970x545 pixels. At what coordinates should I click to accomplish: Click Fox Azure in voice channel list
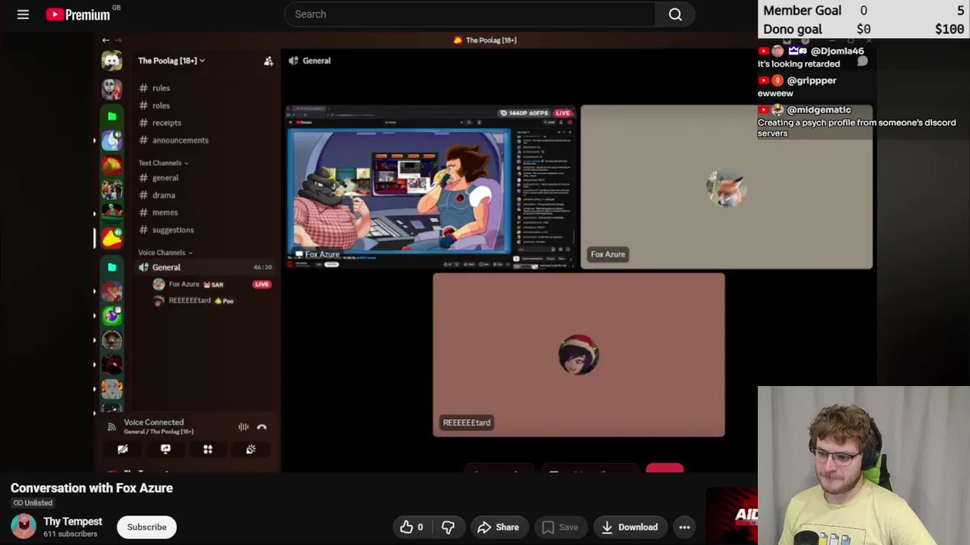coord(184,284)
